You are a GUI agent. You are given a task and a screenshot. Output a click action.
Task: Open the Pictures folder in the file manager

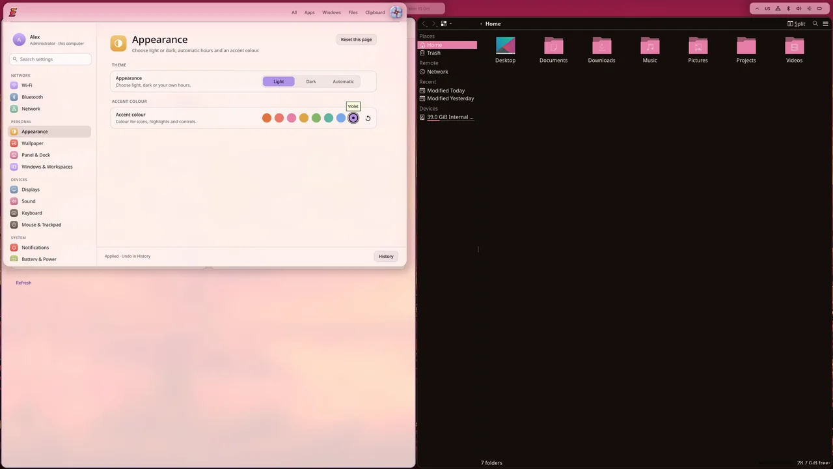[698, 50]
